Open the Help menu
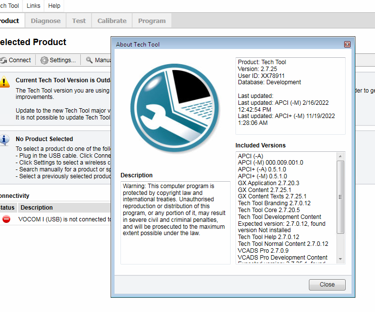Image resolution: width=375 pixels, height=312 pixels. pyautogui.click(x=54, y=6)
